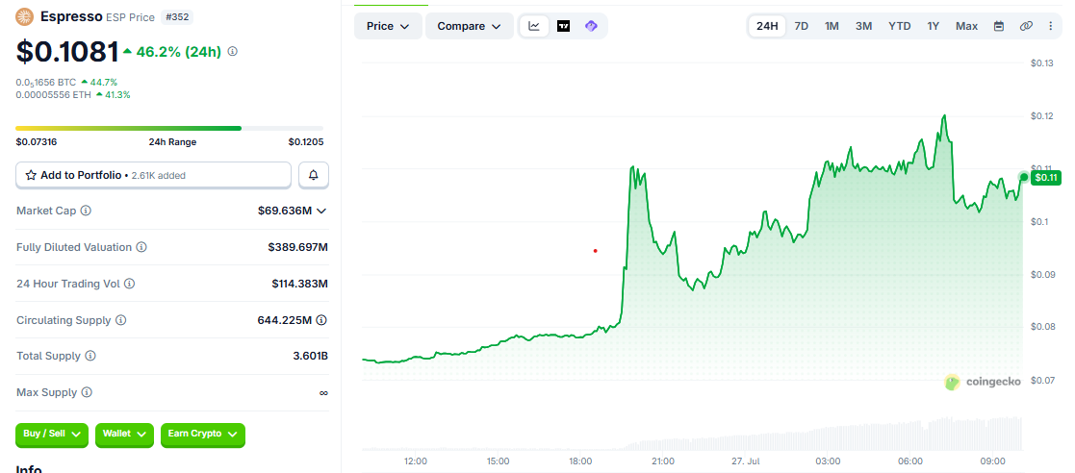
Task: Click the Add to Portfolio button
Action: coord(154,175)
